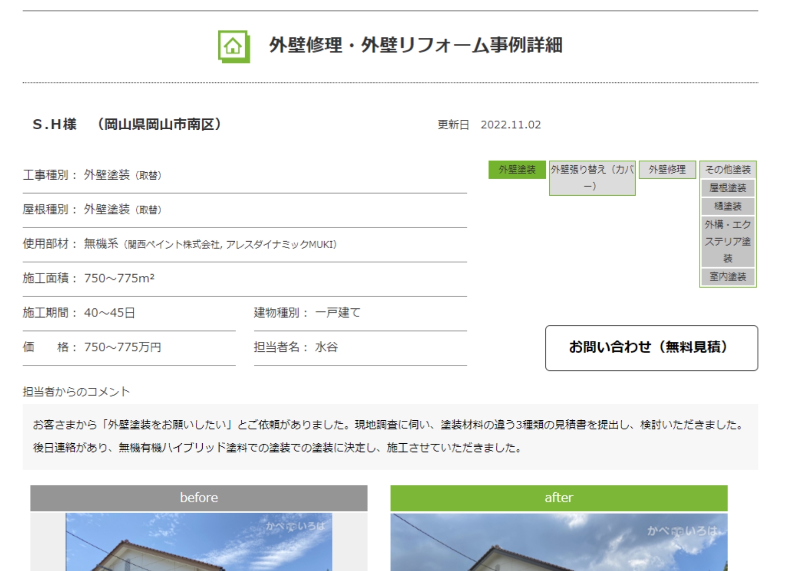This screenshot has width=788, height=571.
Task: Click the gray before header bar
Action: pyautogui.click(x=199, y=498)
